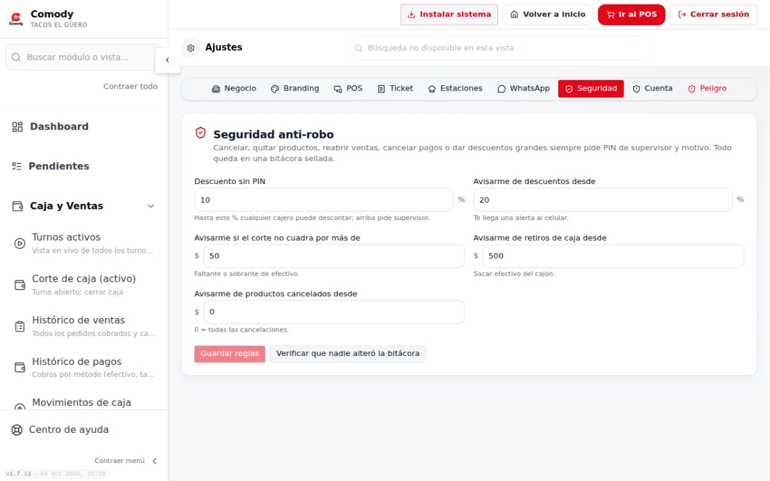The width and height of the screenshot is (770, 481).
Task: Click the version label v1.7.13
Action: tap(18, 474)
